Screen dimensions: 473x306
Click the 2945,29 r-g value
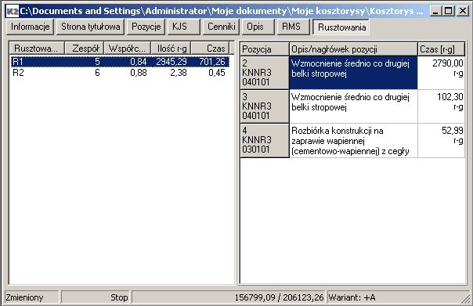(x=172, y=62)
